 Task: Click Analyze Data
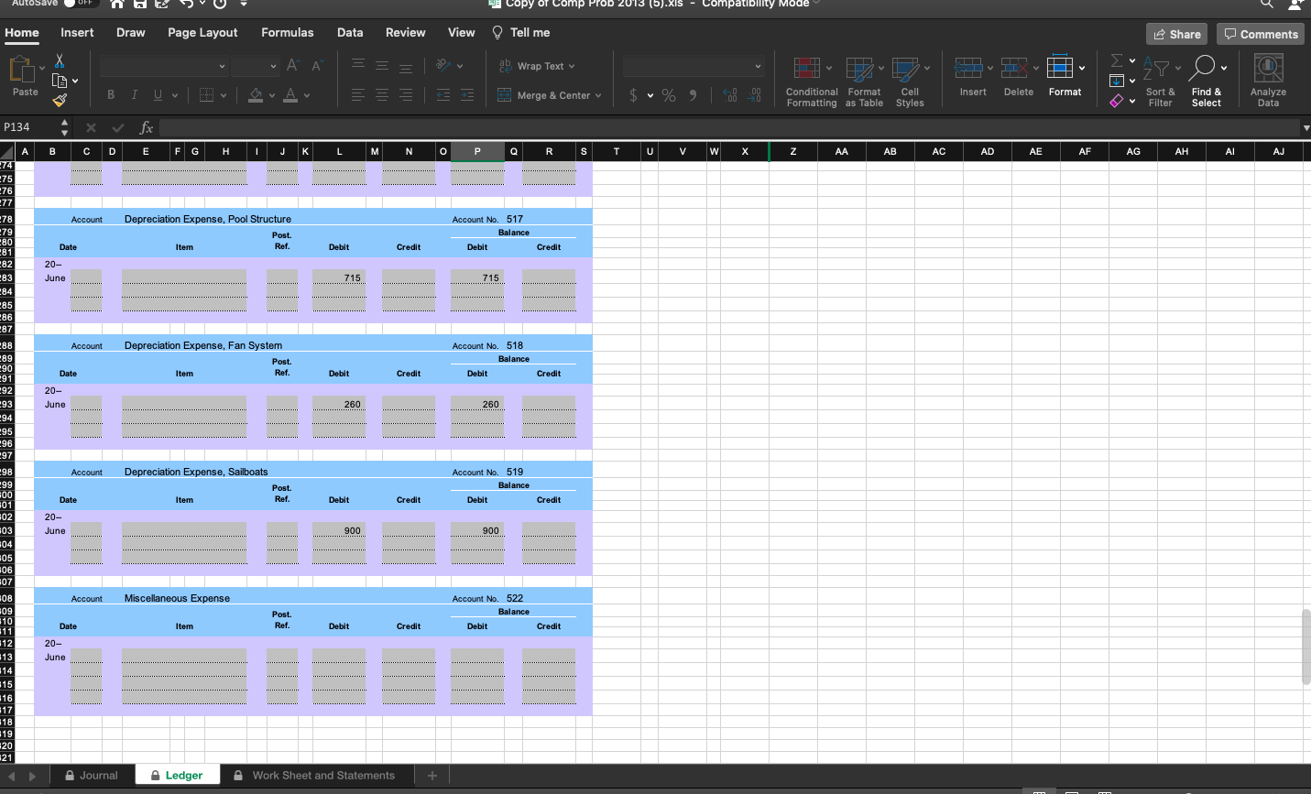[x=1268, y=82]
